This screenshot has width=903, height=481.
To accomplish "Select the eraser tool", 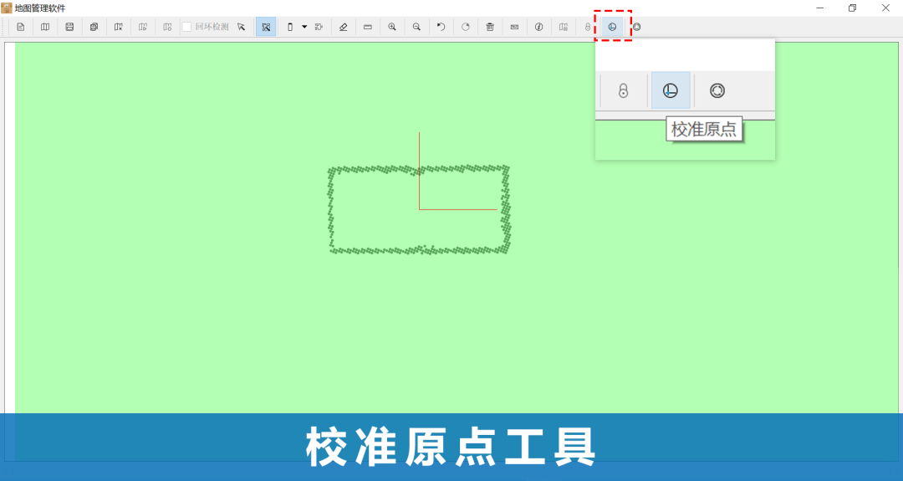I will tap(343, 27).
